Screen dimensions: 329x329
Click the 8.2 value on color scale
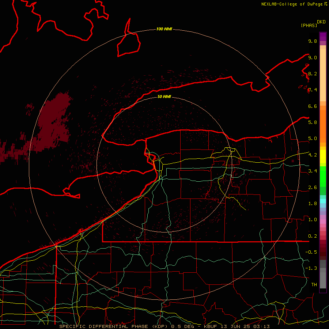(x=313, y=73)
